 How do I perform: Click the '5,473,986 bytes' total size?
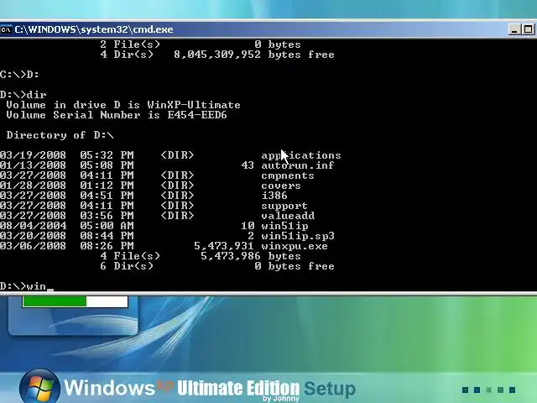(250, 256)
